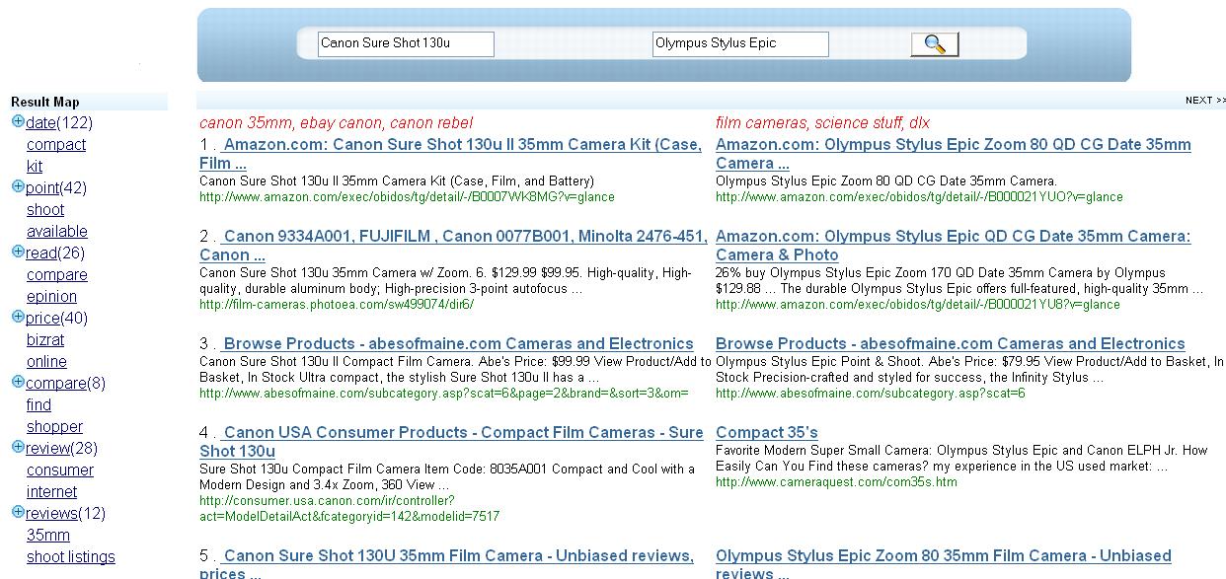Expand the point category plus icon
The height and width of the screenshot is (579, 1226).
pos(18,187)
